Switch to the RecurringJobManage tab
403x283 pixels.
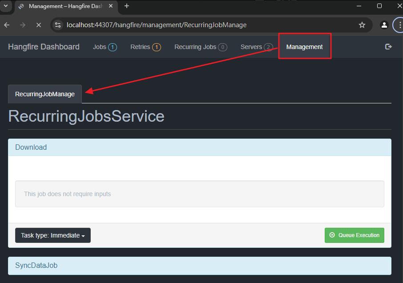45,94
